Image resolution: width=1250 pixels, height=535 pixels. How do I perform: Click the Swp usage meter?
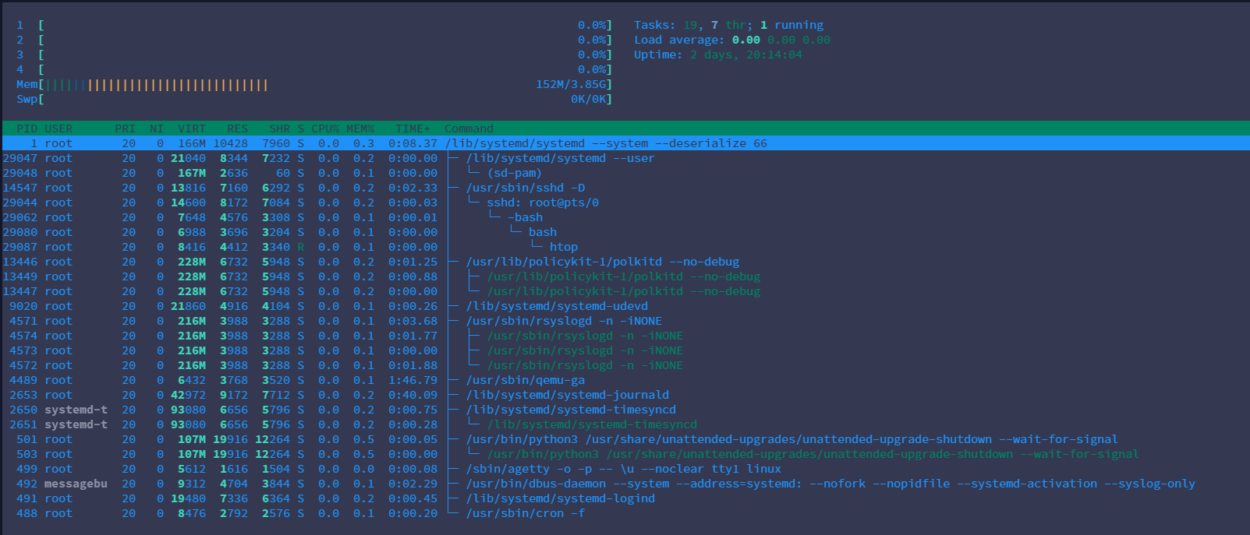[313, 99]
